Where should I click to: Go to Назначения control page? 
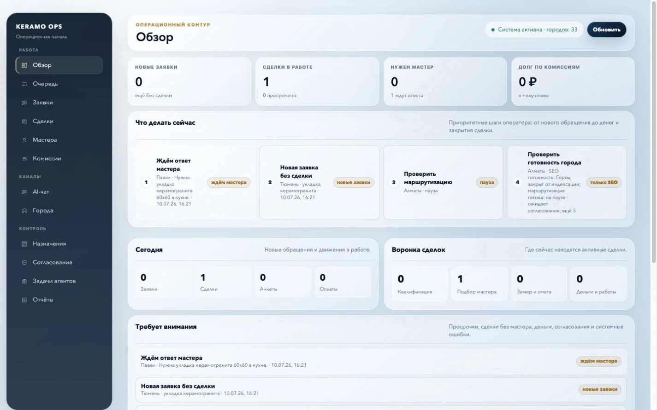point(59,244)
